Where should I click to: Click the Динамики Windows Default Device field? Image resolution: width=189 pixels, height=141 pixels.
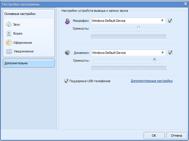[x=129, y=53]
